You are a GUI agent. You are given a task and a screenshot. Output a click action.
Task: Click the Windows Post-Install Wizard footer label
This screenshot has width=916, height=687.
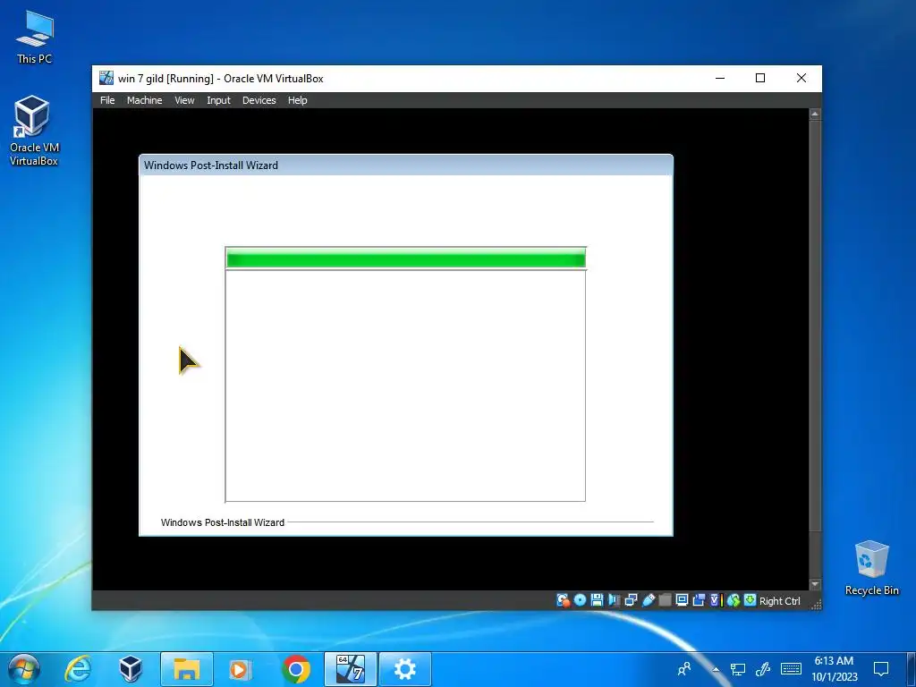click(223, 522)
